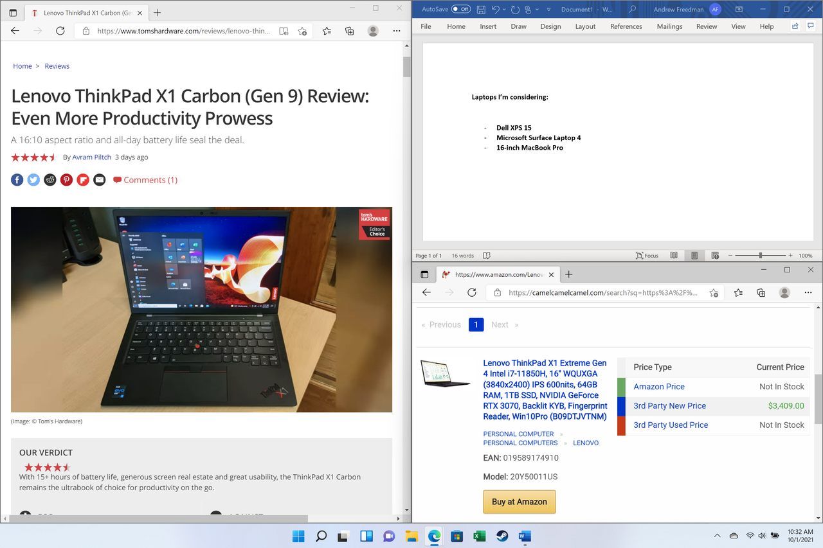Toggle AutoSave switch in Word
The image size is (823, 548).
(460, 9)
